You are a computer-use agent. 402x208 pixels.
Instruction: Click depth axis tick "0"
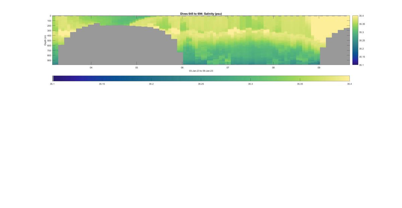(x=50, y=16)
